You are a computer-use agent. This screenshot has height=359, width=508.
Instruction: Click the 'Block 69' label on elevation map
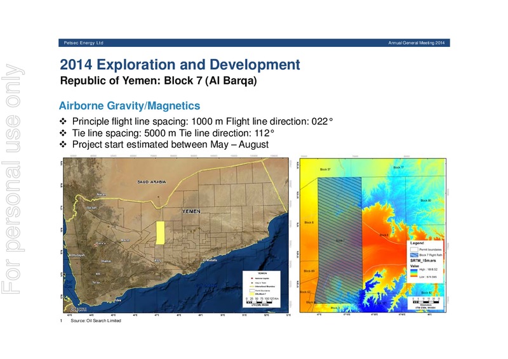click(309, 271)
